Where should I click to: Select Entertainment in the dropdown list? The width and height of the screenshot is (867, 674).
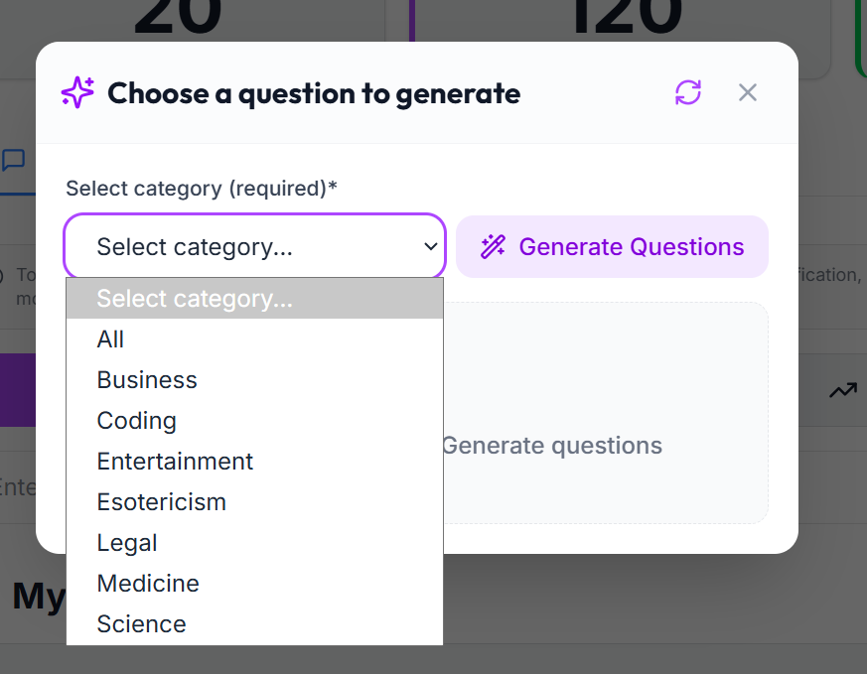[254, 462]
